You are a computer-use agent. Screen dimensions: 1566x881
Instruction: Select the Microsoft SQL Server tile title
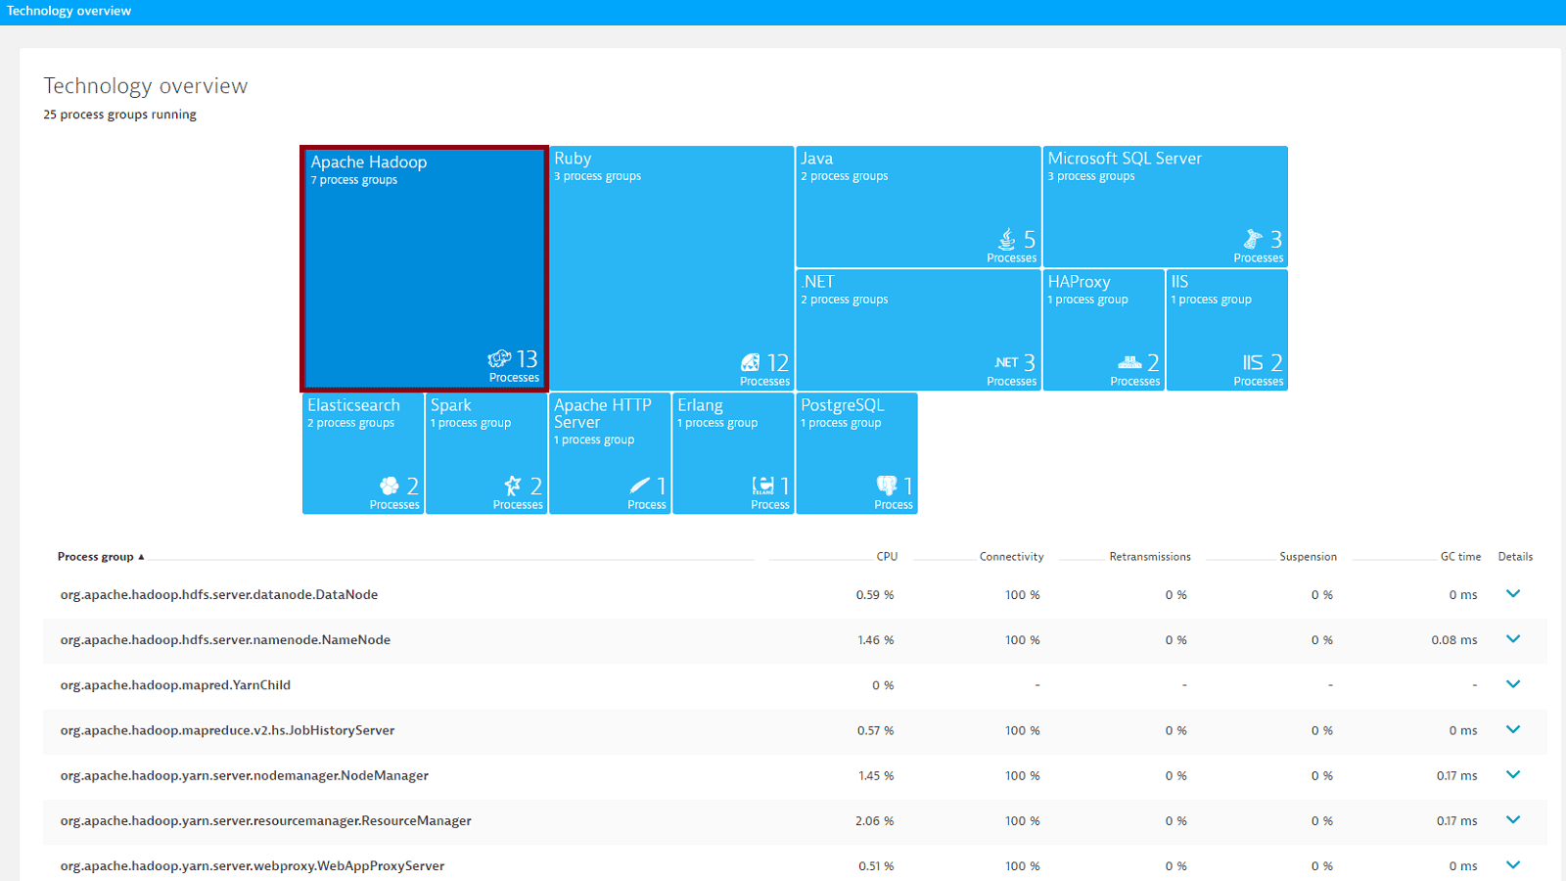point(1125,159)
